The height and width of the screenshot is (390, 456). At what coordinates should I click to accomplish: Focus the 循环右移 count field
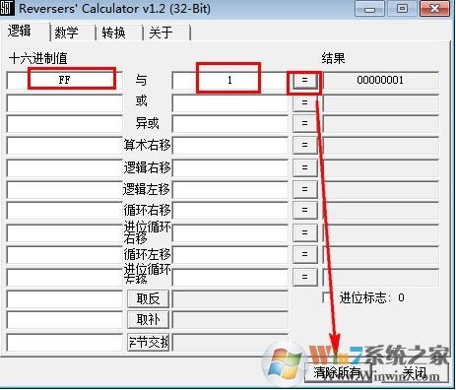point(229,211)
